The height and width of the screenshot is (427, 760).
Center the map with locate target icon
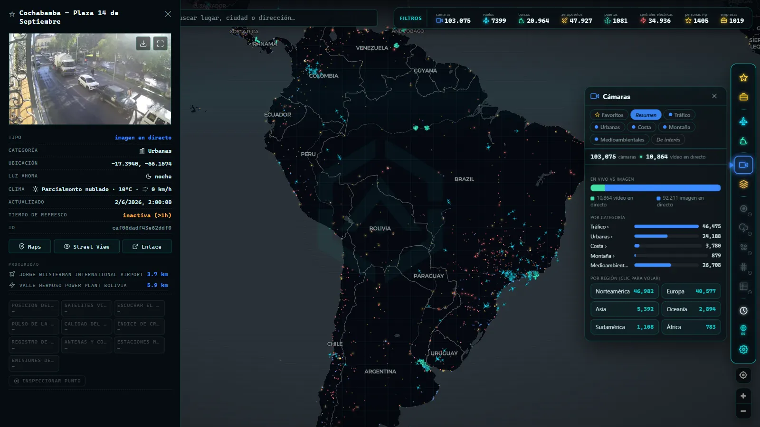tap(743, 375)
